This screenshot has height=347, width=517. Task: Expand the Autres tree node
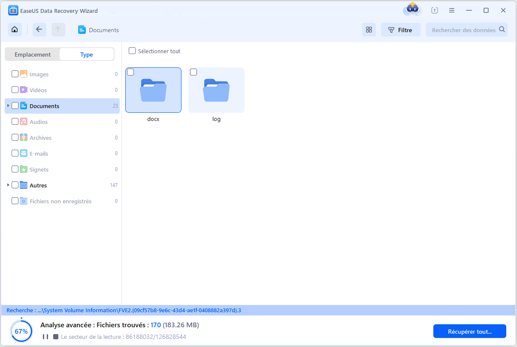8,185
